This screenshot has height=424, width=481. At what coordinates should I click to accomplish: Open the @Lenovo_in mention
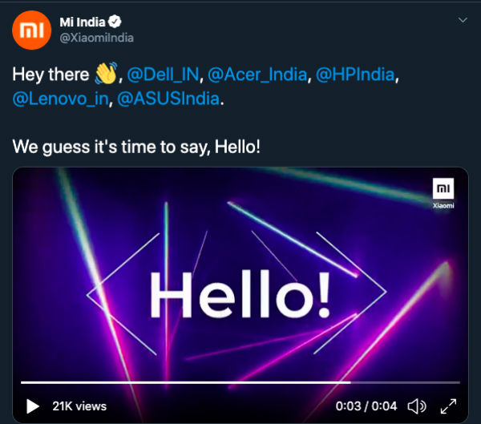(61, 99)
